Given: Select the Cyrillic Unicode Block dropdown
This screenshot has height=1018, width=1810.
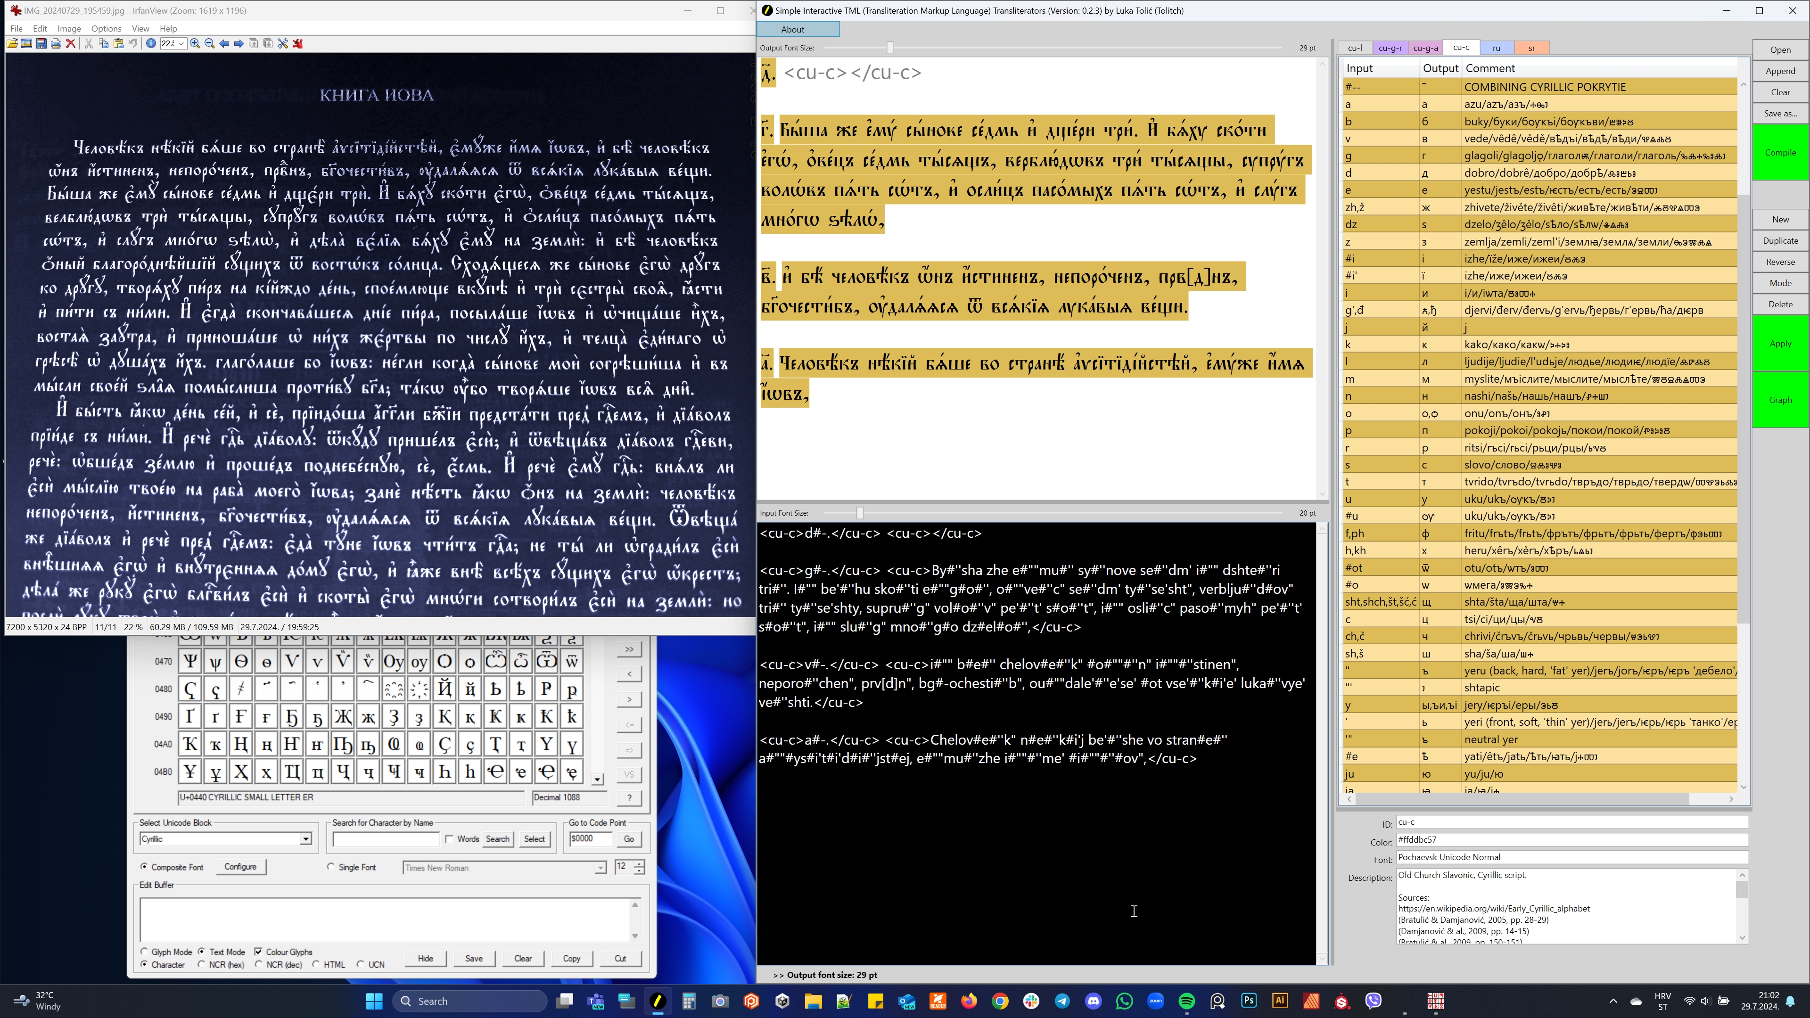Looking at the screenshot, I should pyautogui.click(x=225, y=838).
